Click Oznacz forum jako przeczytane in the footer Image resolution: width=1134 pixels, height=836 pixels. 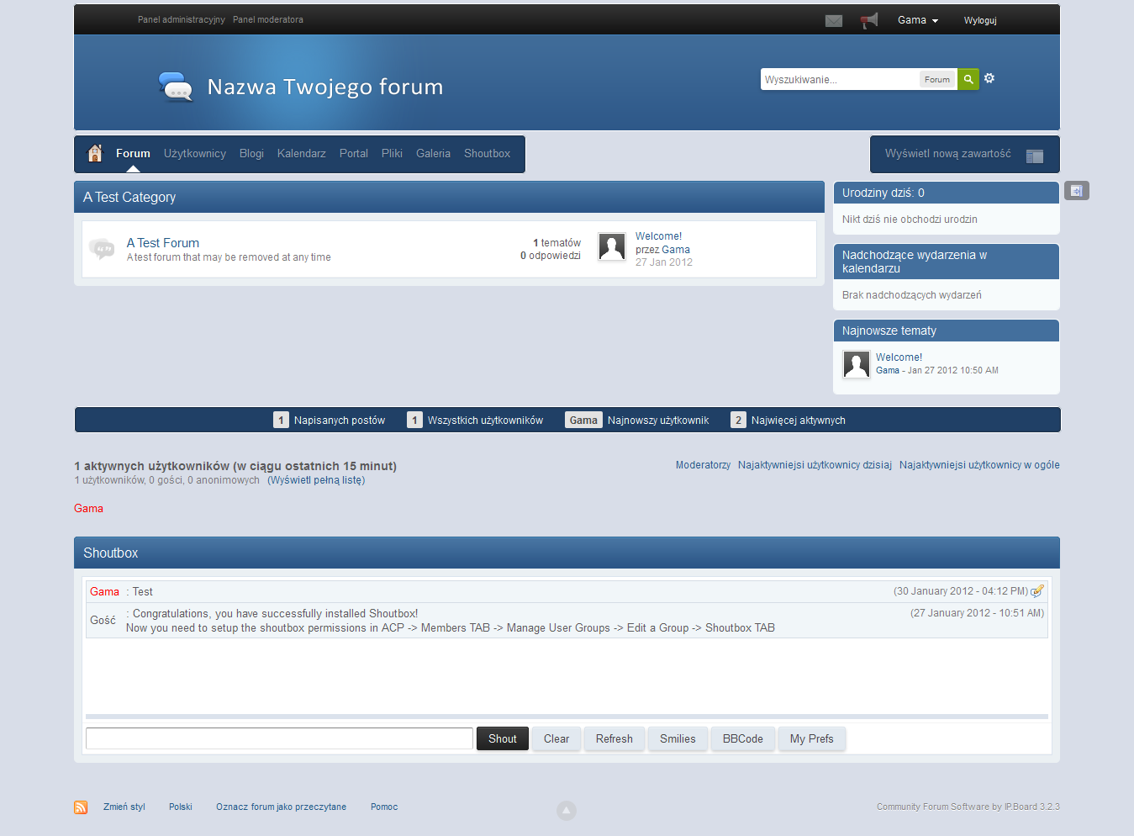point(281,807)
